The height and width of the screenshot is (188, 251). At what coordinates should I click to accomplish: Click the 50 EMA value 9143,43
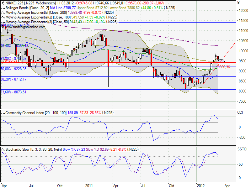(x=76, y=22)
